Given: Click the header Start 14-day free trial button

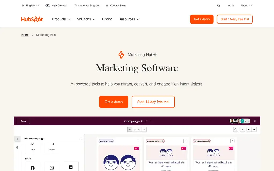Looking at the screenshot, I should (x=235, y=19).
